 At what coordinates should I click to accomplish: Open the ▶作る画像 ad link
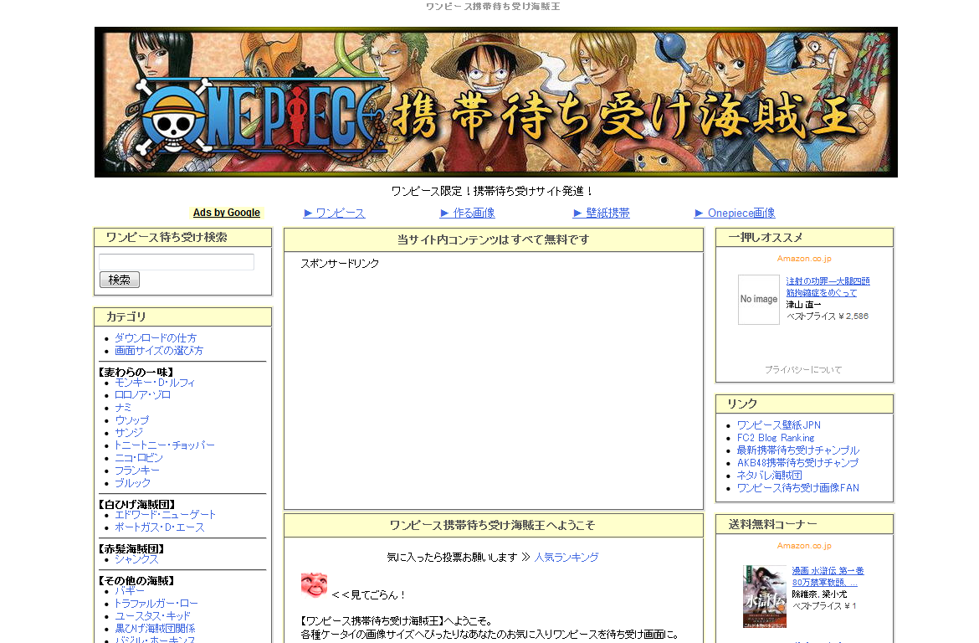tap(468, 213)
